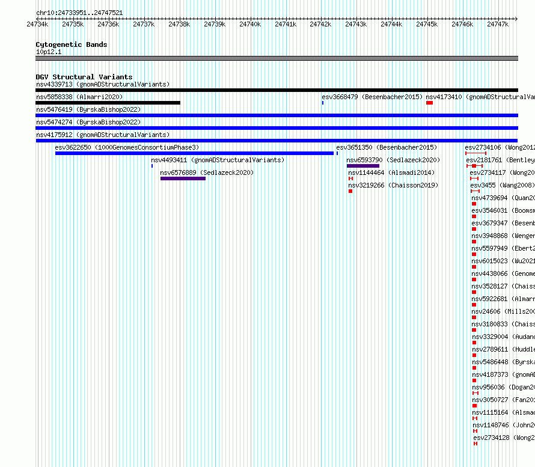
Task: Select esv3622650 (1000GenomesConsortiumPhase3) label
Action: [x=127, y=147]
